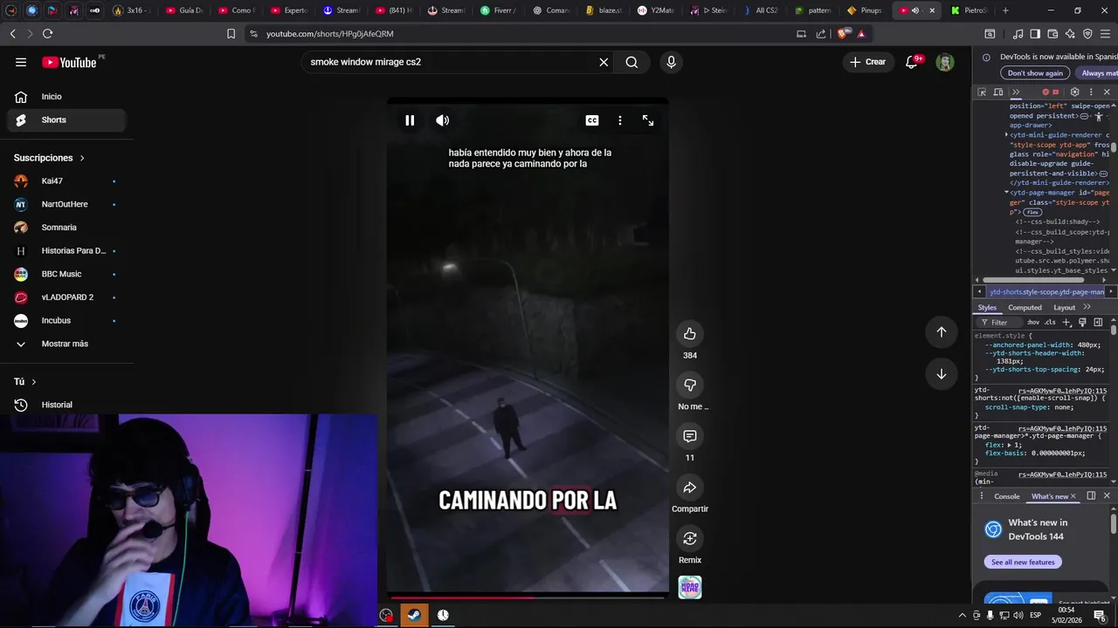Open Historial in the sidebar

pyautogui.click(x=66, y=405)
